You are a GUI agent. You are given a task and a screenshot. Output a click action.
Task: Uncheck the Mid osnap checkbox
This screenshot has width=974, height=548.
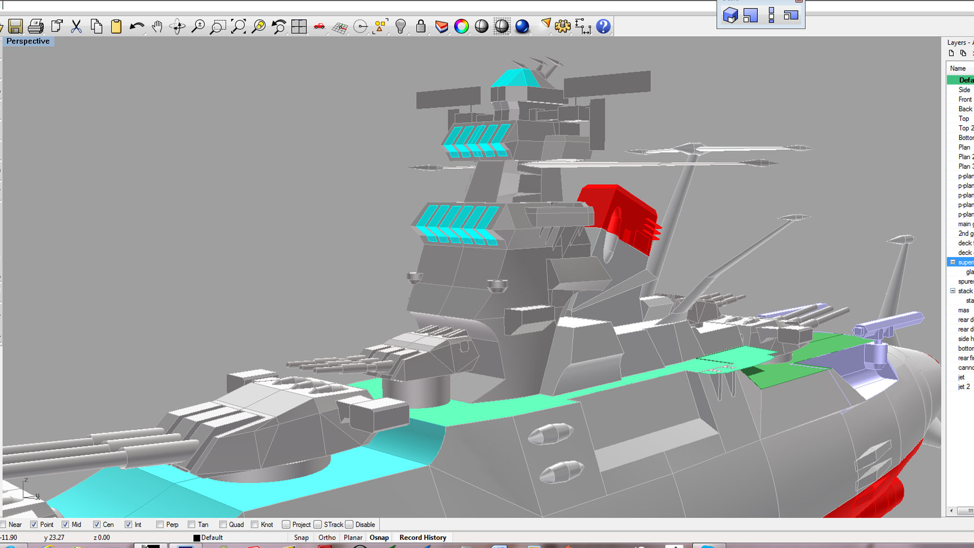[x=65, y=525]
